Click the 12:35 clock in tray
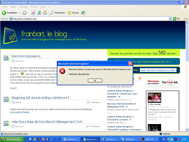Screen dimensions: 189x142 pyautogui.click(x=184, y=139)
